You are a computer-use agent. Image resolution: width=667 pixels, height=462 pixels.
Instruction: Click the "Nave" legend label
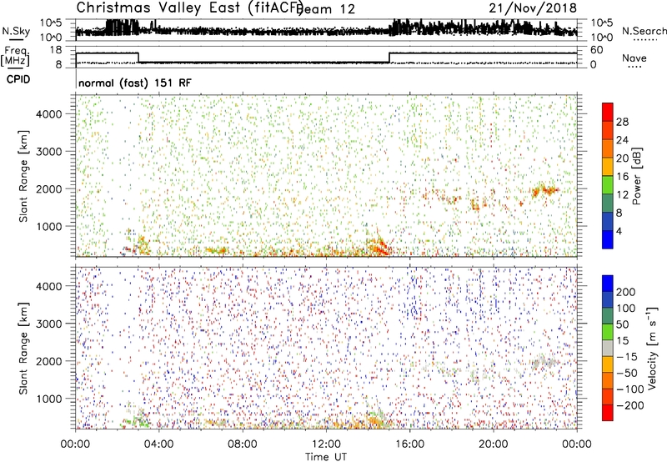(634, 58)
